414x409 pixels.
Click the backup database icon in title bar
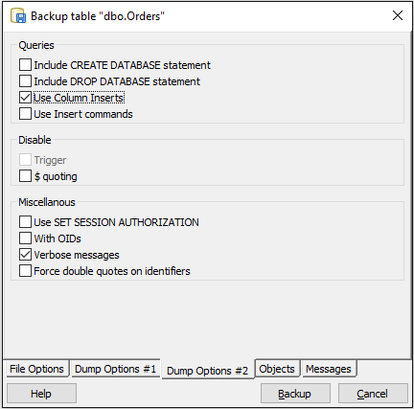click(18, 16)
